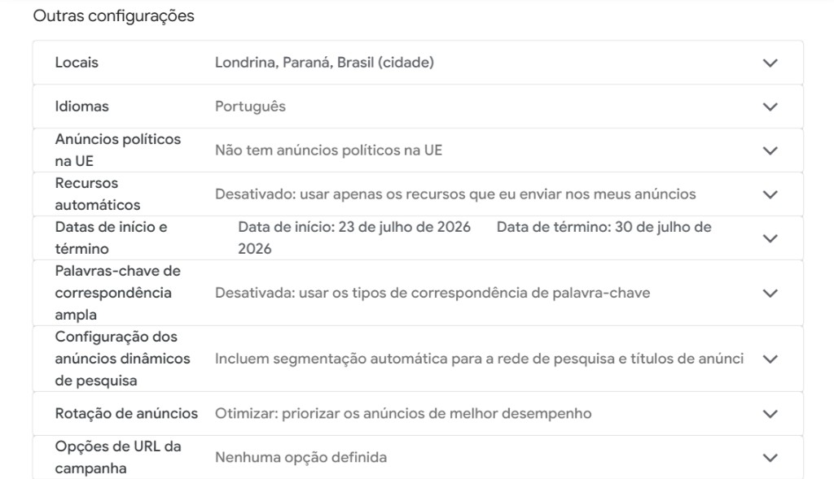The image size is (834, 479).
Task: Expand the Rotação de anúncios chevron
Action: click(770, 414)
